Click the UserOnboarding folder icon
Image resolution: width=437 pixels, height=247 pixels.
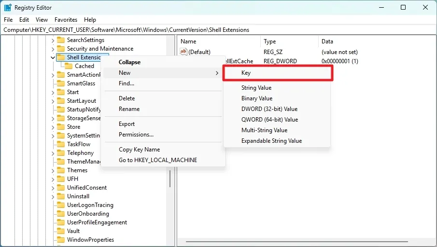tap(61, 214)
